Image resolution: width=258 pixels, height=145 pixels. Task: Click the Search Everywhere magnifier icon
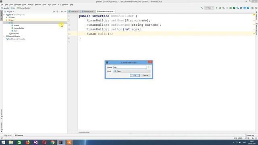click(x=256, y=8)
